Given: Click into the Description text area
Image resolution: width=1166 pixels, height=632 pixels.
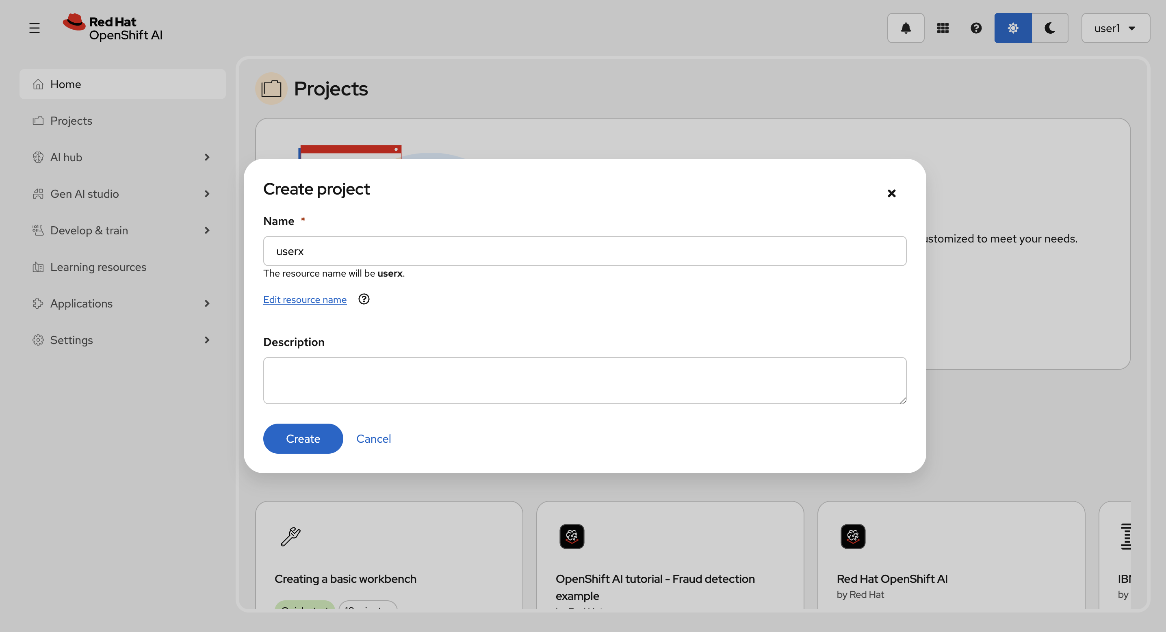Looking at the screenshot, I should coord(584,380).
